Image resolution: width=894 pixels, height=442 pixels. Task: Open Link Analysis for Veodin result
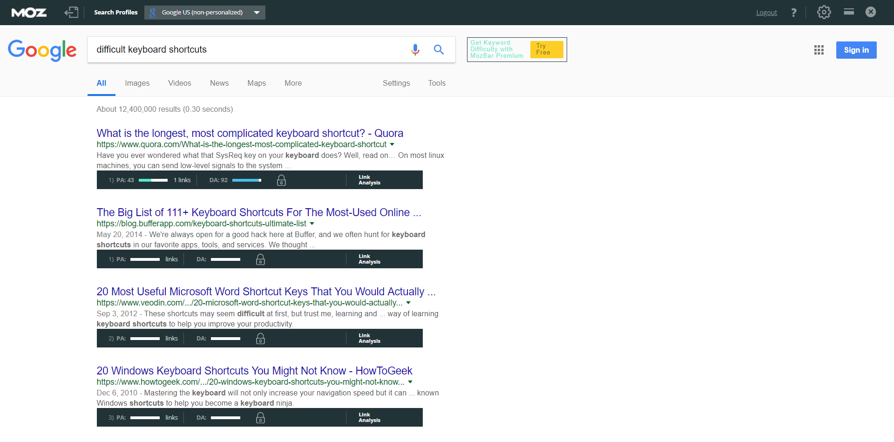[x=369, y=338]
